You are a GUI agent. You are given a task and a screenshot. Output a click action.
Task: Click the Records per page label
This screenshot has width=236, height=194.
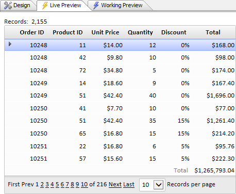tap(191, 184)
